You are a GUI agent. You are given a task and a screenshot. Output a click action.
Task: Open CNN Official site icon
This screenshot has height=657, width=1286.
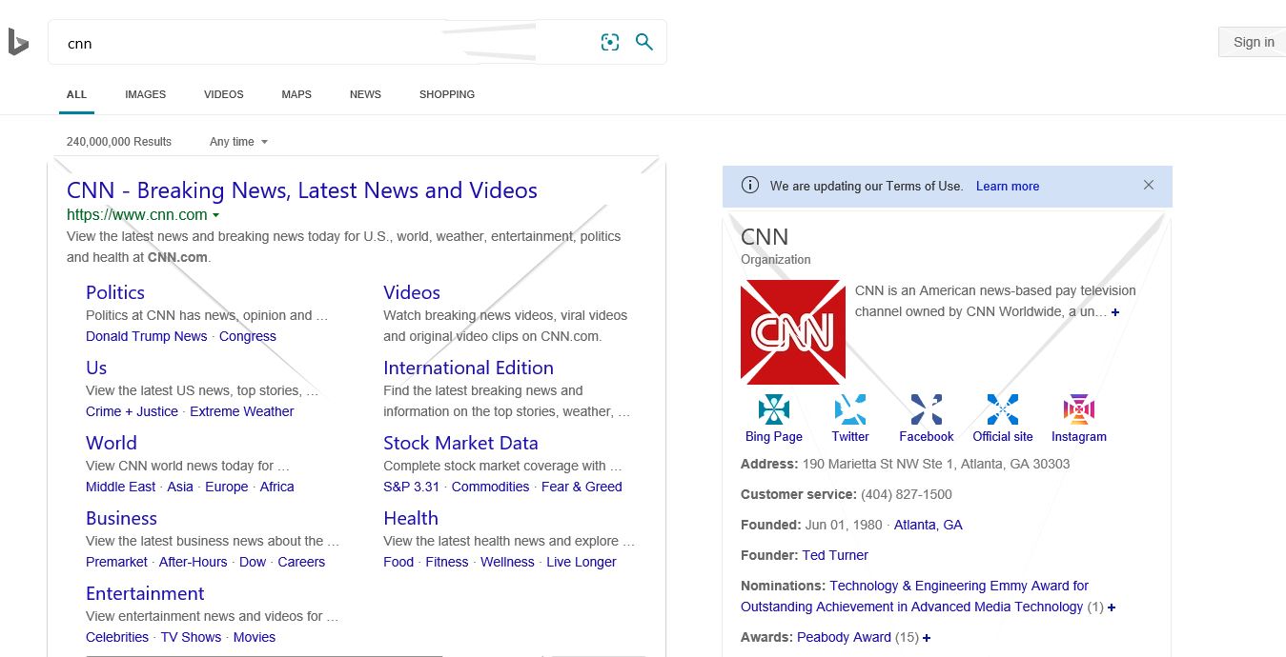point(1003,409)
